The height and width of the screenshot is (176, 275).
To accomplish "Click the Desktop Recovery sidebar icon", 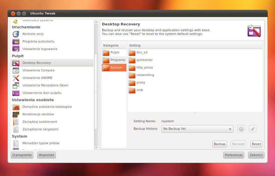I will point(16,63).
